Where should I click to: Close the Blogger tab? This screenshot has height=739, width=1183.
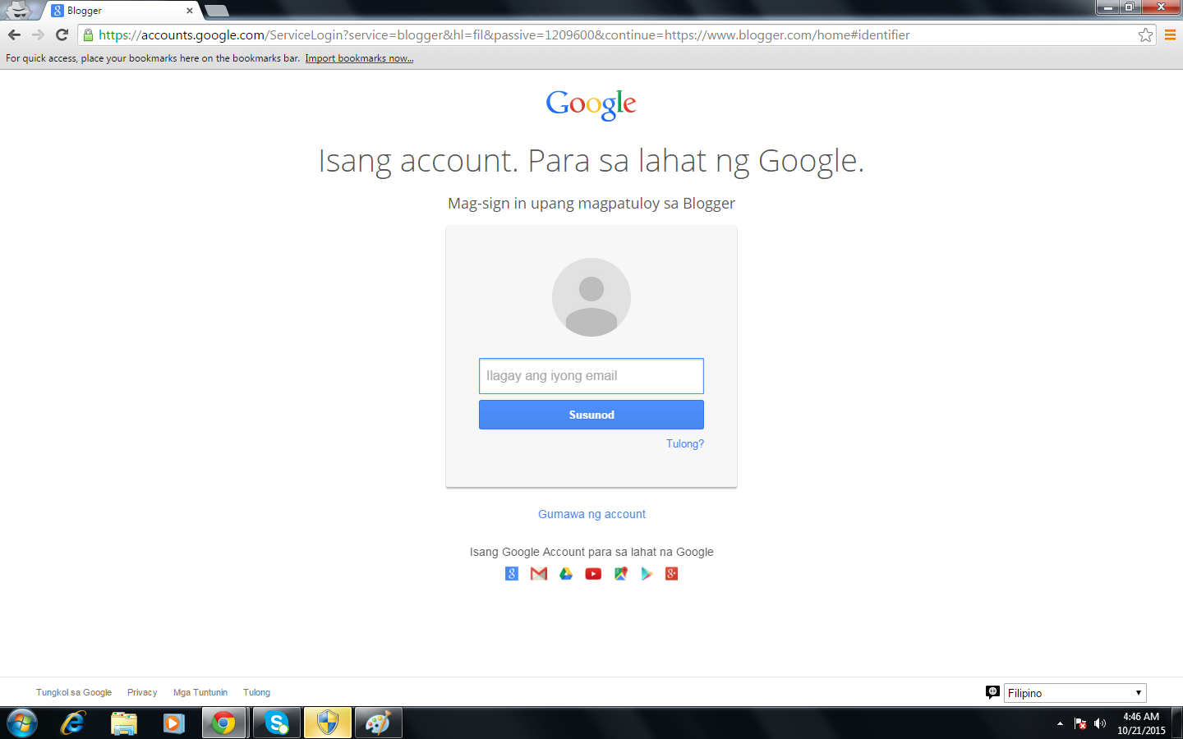click(x=190, y=11)
